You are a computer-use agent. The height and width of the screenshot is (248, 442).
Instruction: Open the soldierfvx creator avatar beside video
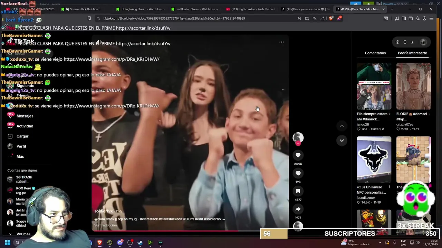(x=298, y=137)
